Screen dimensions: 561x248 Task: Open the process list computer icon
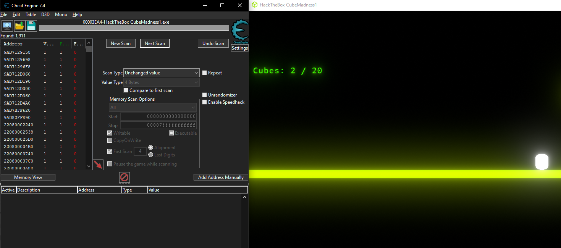click(x=7, y=26)
